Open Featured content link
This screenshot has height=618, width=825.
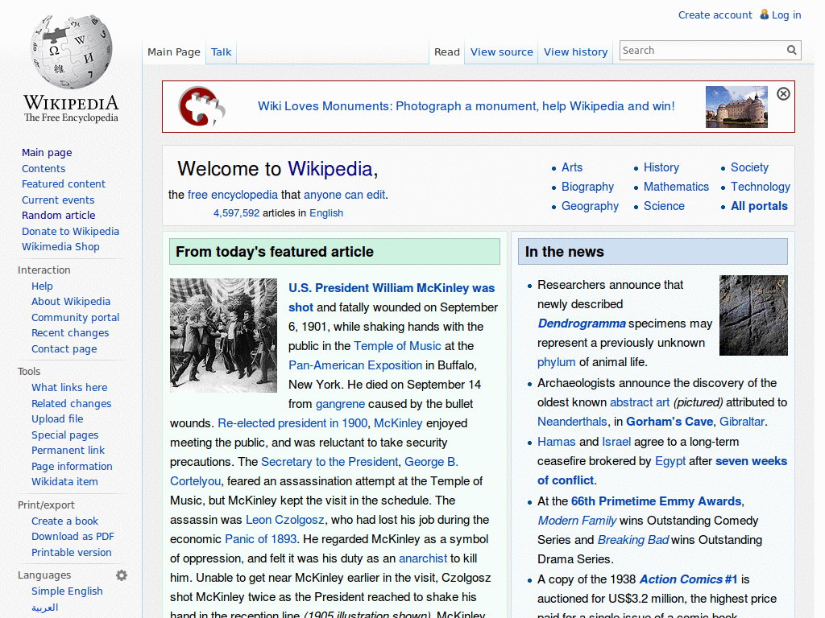pyautogui.click(x=64, y=184)
